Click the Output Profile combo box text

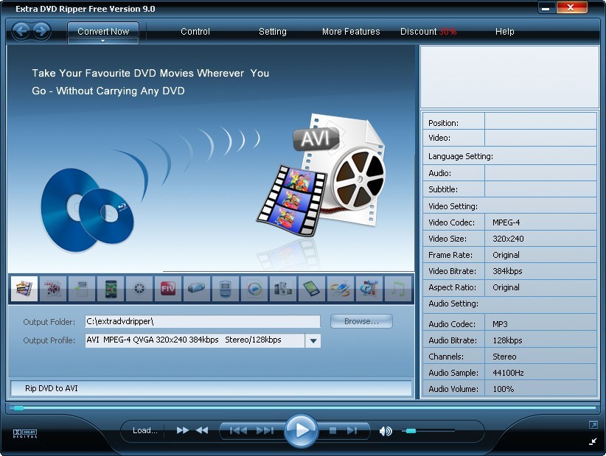coord(195,340)
